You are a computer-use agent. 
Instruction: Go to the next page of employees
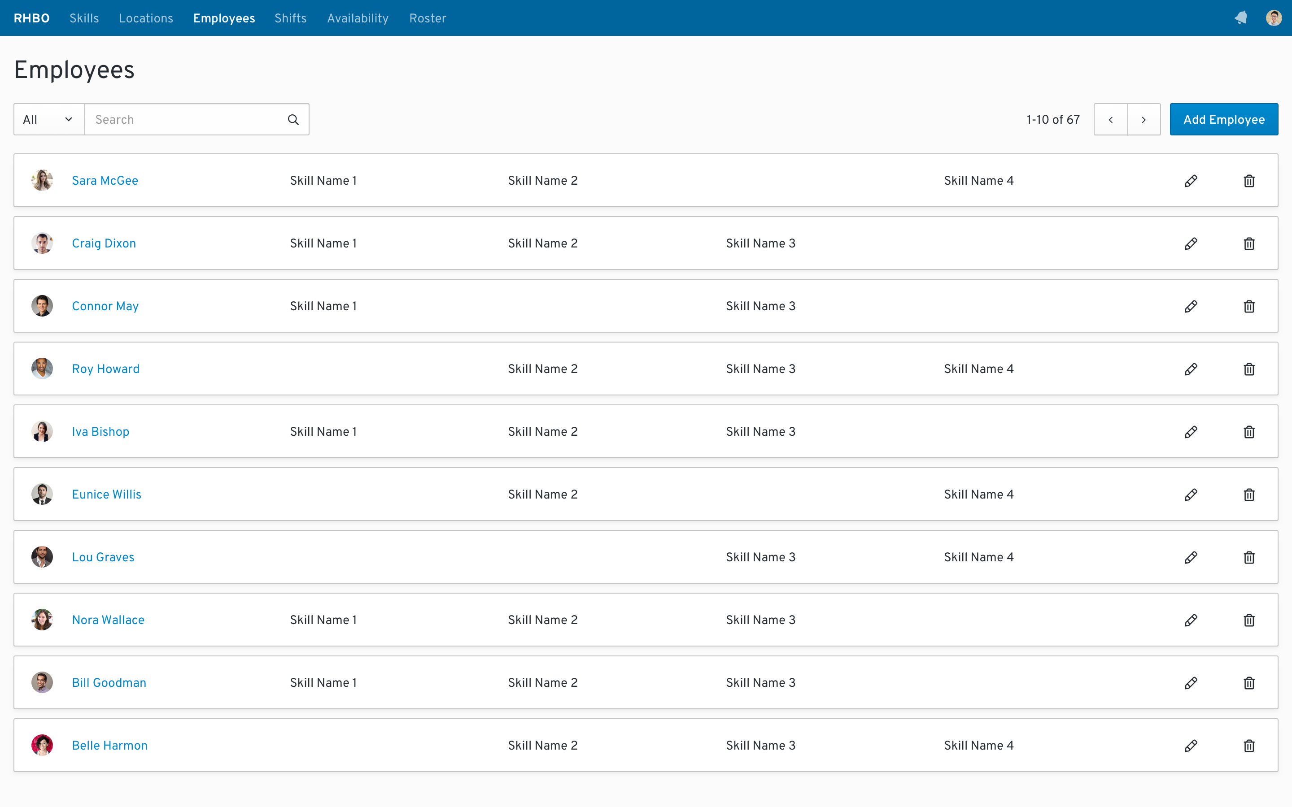(x=1144, y=120)
